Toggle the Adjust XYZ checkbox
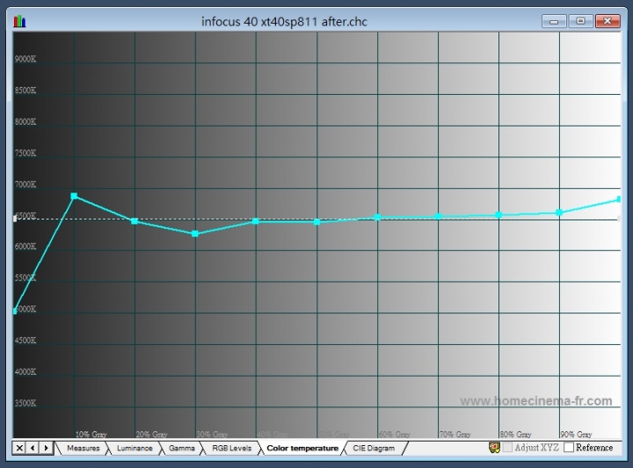633x468 pixels. 507,447
